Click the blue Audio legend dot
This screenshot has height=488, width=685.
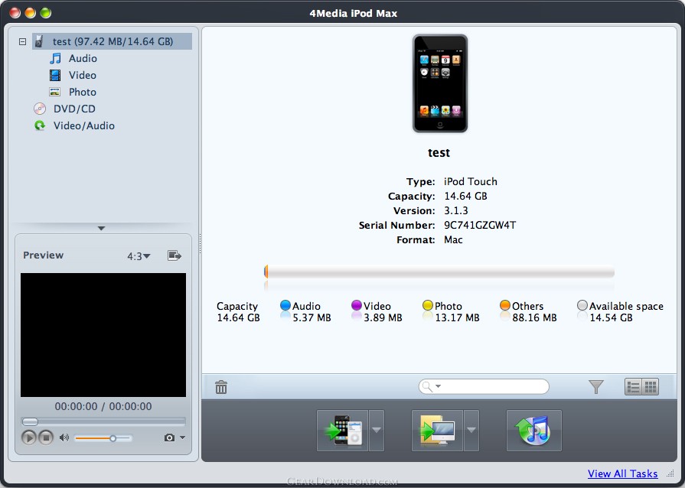tap(285, 305)
